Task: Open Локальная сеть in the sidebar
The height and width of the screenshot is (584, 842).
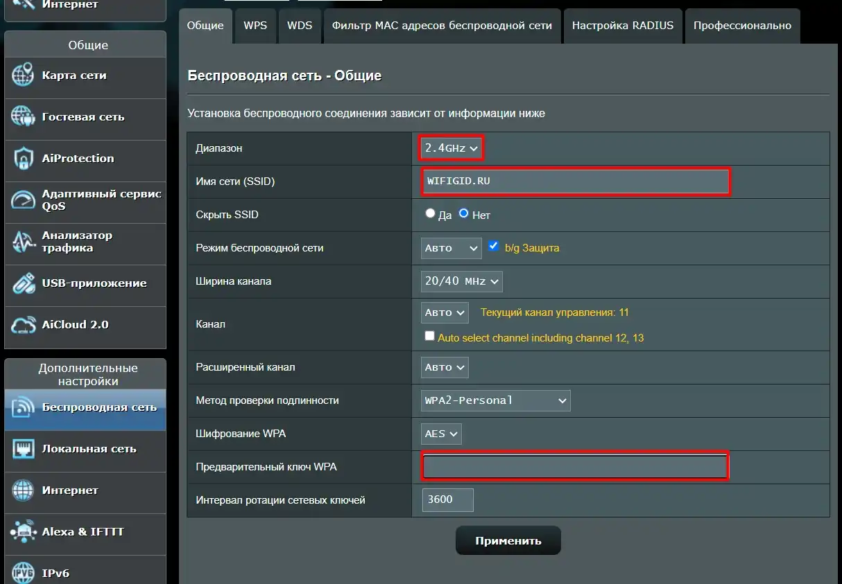Action: (89, 449)
